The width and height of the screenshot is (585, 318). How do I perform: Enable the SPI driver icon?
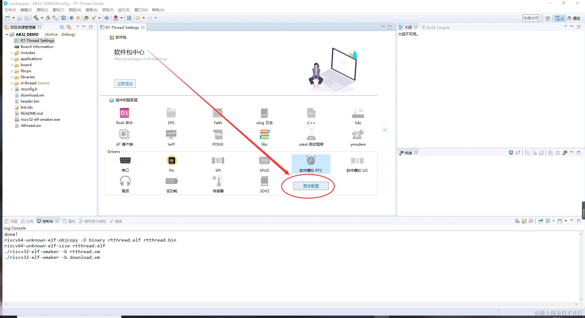(x=218, y=161)
